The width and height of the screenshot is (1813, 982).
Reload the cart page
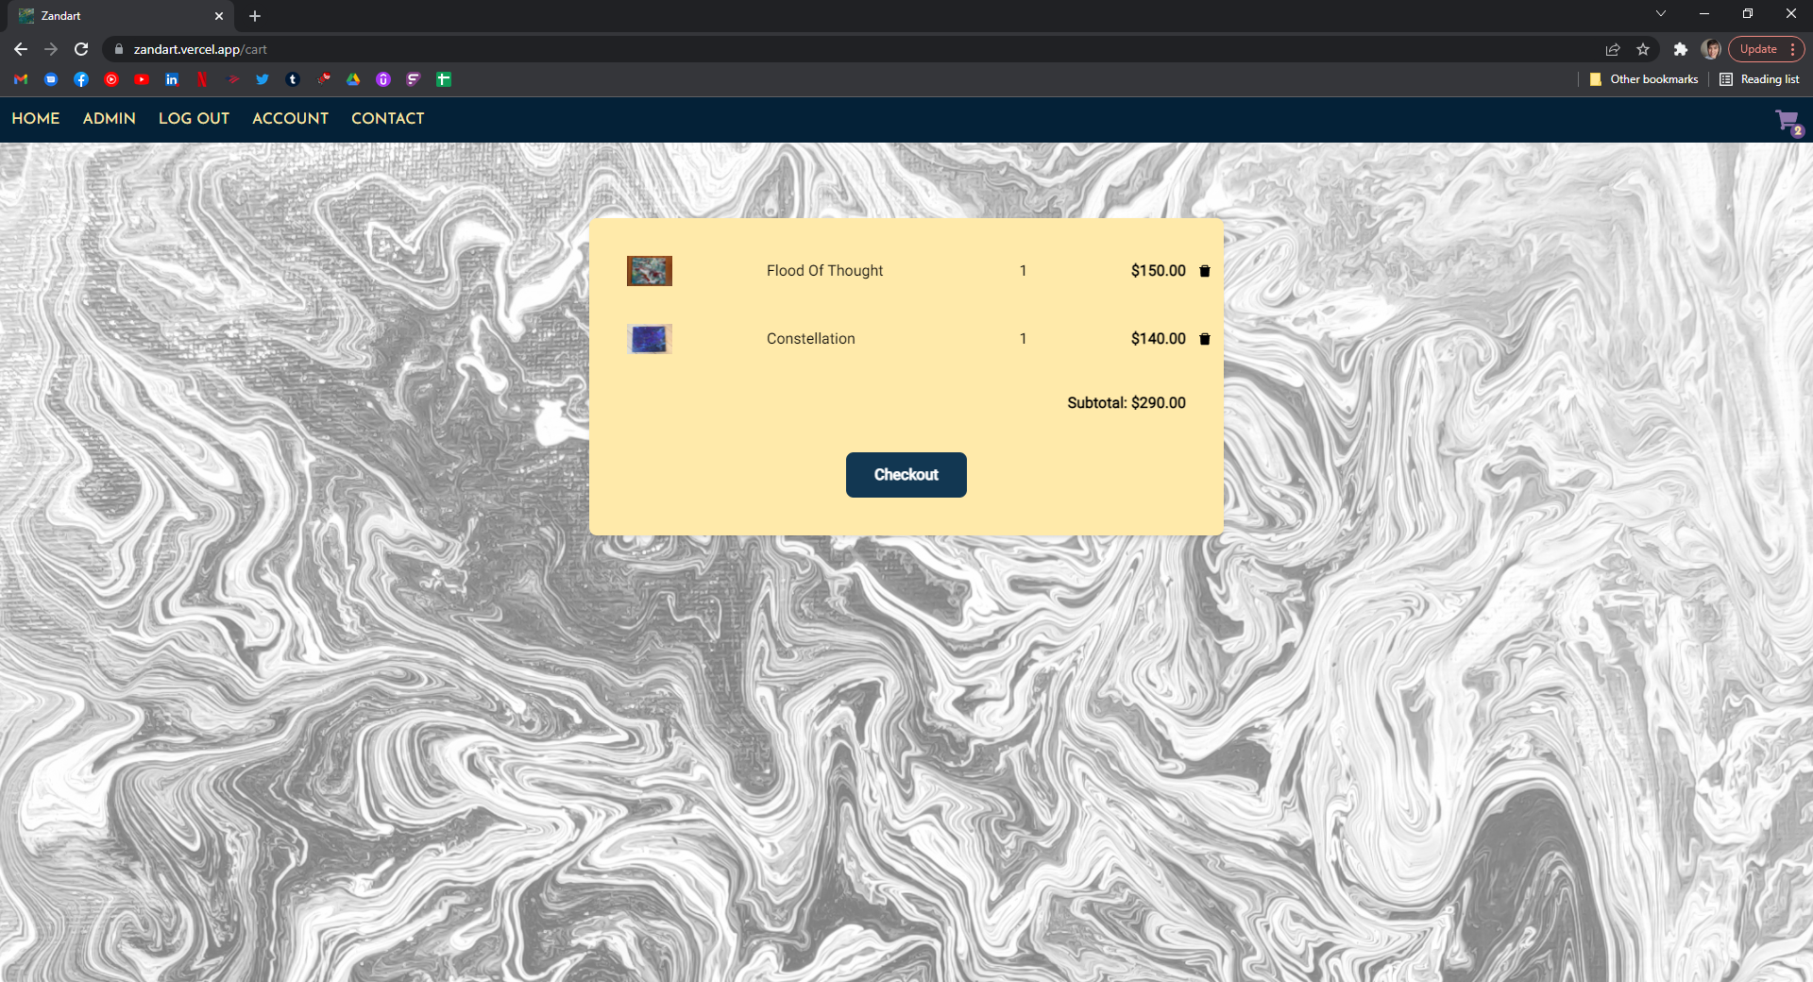click(x=81, y=49)
